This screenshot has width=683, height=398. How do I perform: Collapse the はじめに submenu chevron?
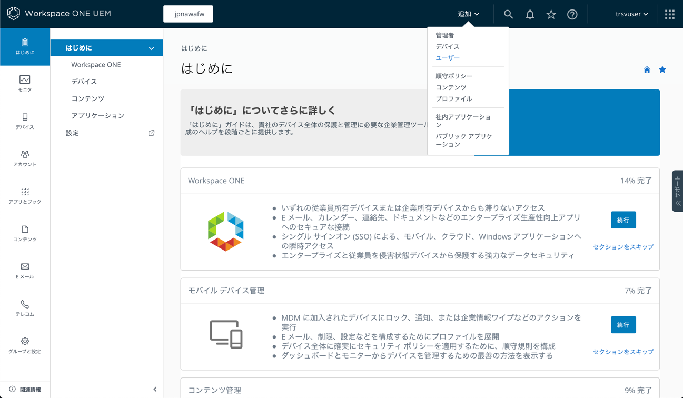pos(151,48)
